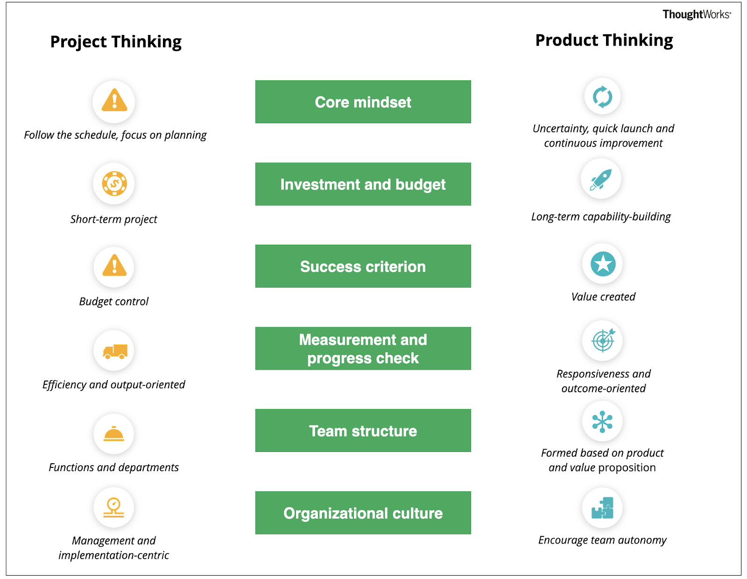Select the 'Investment and budget' green box

[363, 184]
